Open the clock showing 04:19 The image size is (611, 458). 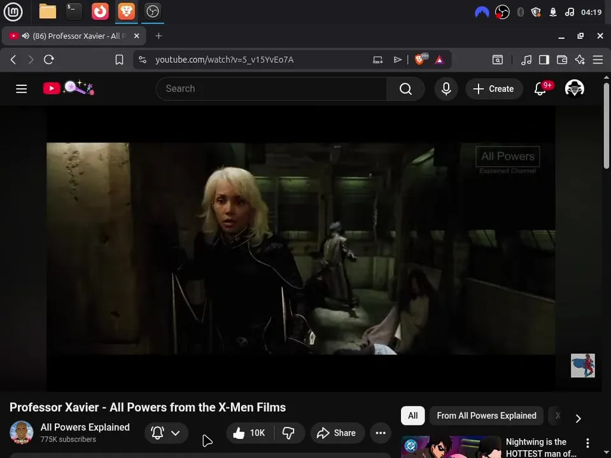591,12
